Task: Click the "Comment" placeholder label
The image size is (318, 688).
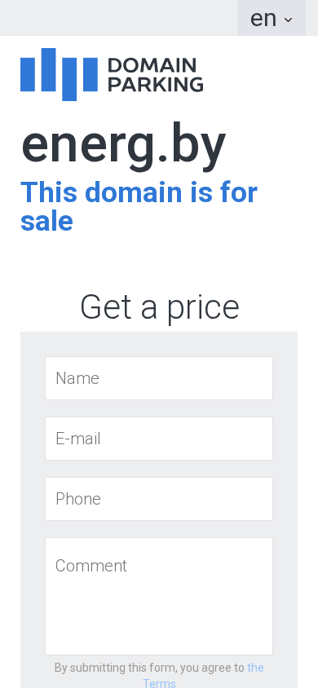Action: [x=91, y=566]
